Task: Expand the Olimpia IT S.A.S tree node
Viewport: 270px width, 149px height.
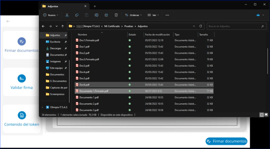Action: click(42, 107)
